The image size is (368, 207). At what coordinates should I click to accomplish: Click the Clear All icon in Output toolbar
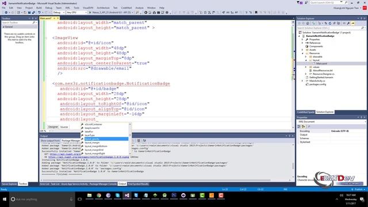pos(139,140)
